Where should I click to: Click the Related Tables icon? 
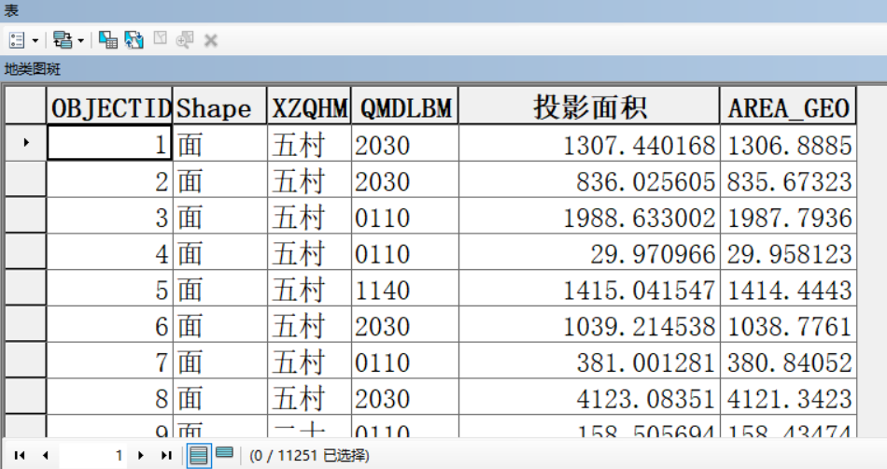63,40
